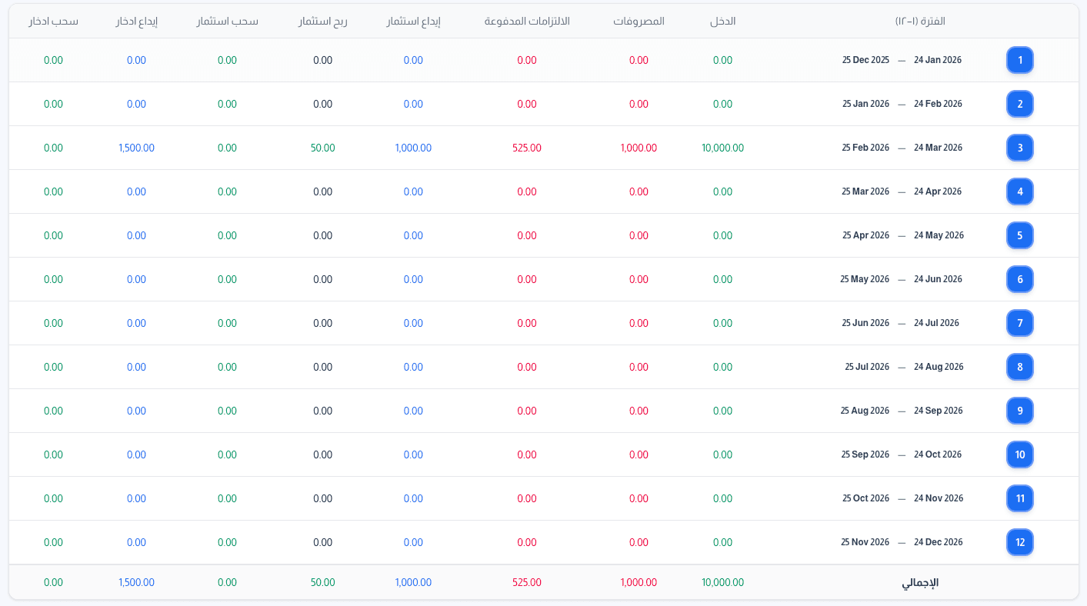This screenshot has width=1087, height=606.
Task: Click the ربح استثمار column header
Action: click(323, 22)
